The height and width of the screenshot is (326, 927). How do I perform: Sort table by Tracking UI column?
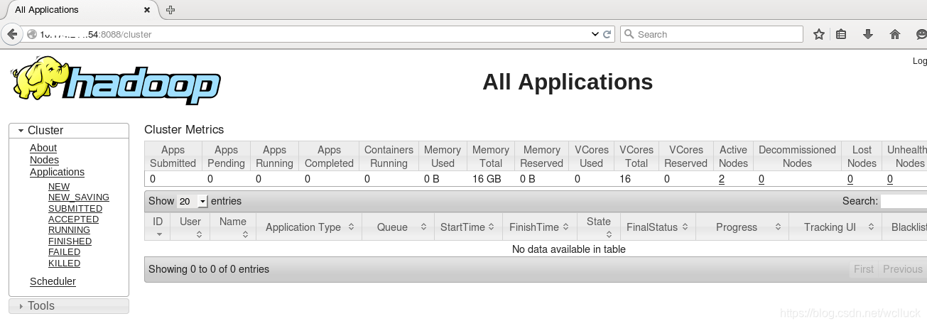tap(835, 227)
